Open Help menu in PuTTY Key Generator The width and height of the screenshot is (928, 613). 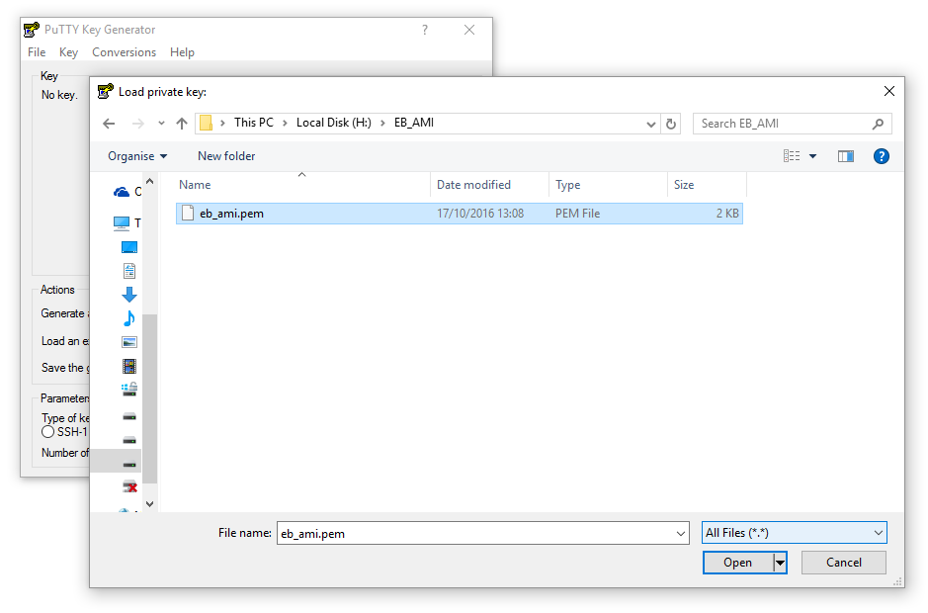pyautogui.click(x=182, y=52)
